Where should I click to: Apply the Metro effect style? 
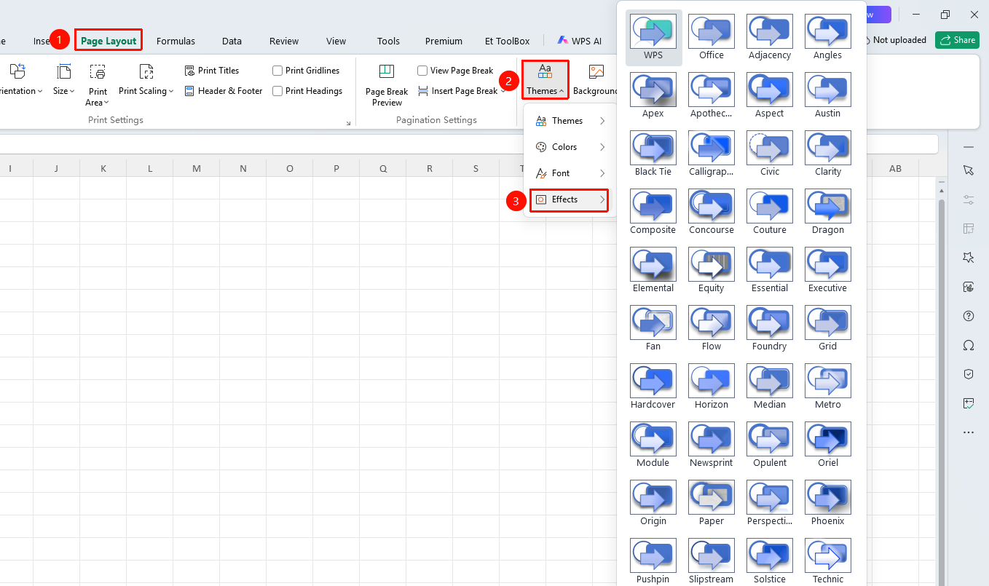[828, 387]
